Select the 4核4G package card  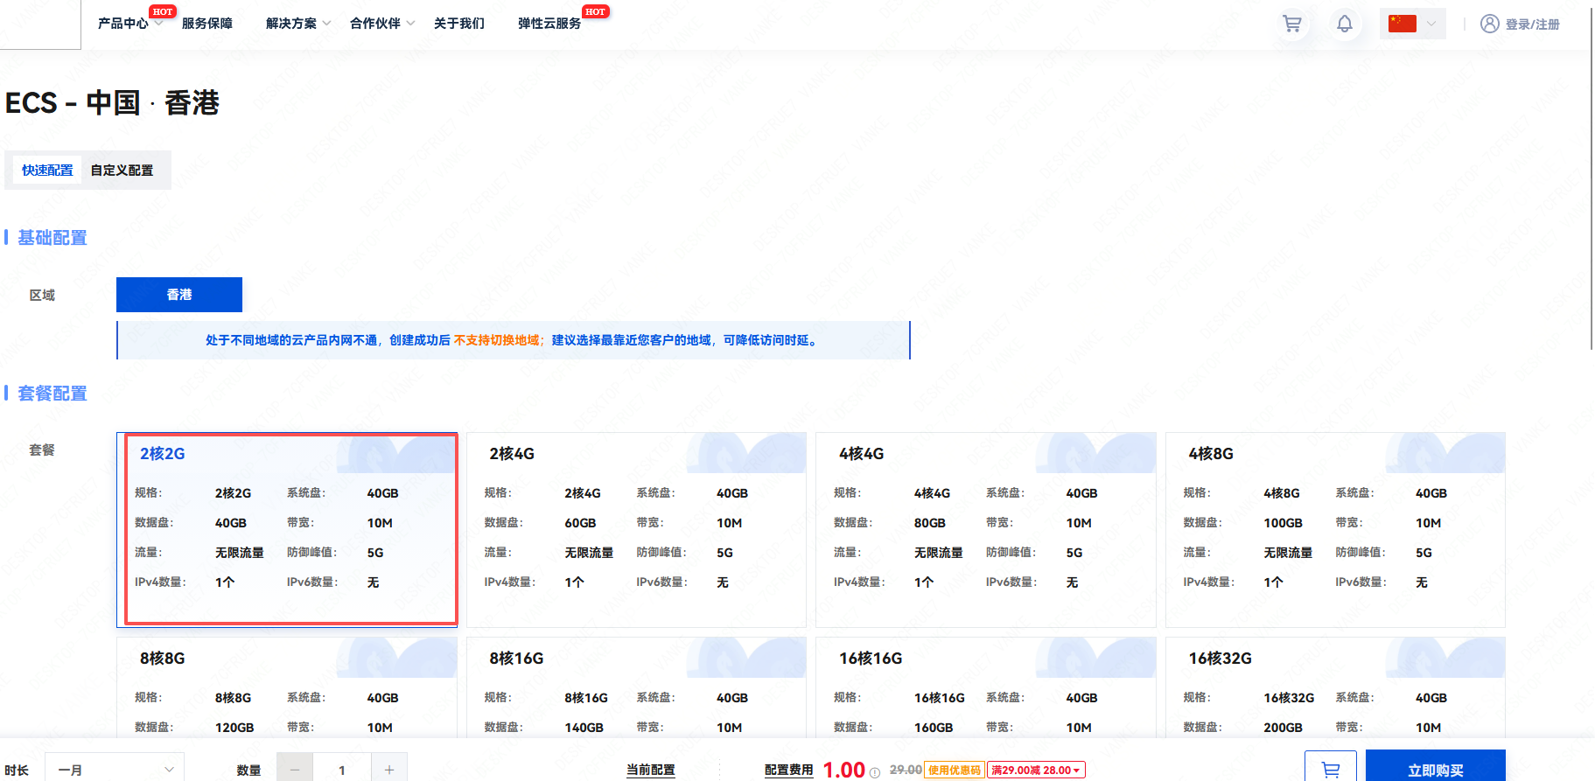coord(985,529)
